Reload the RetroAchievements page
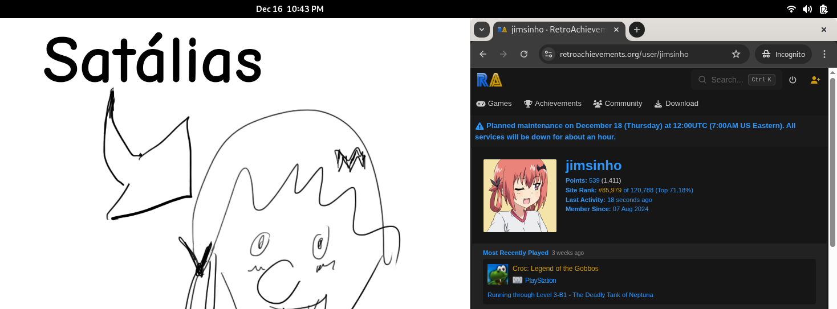This screenshot has height=309, width=837. coord(524,54)
